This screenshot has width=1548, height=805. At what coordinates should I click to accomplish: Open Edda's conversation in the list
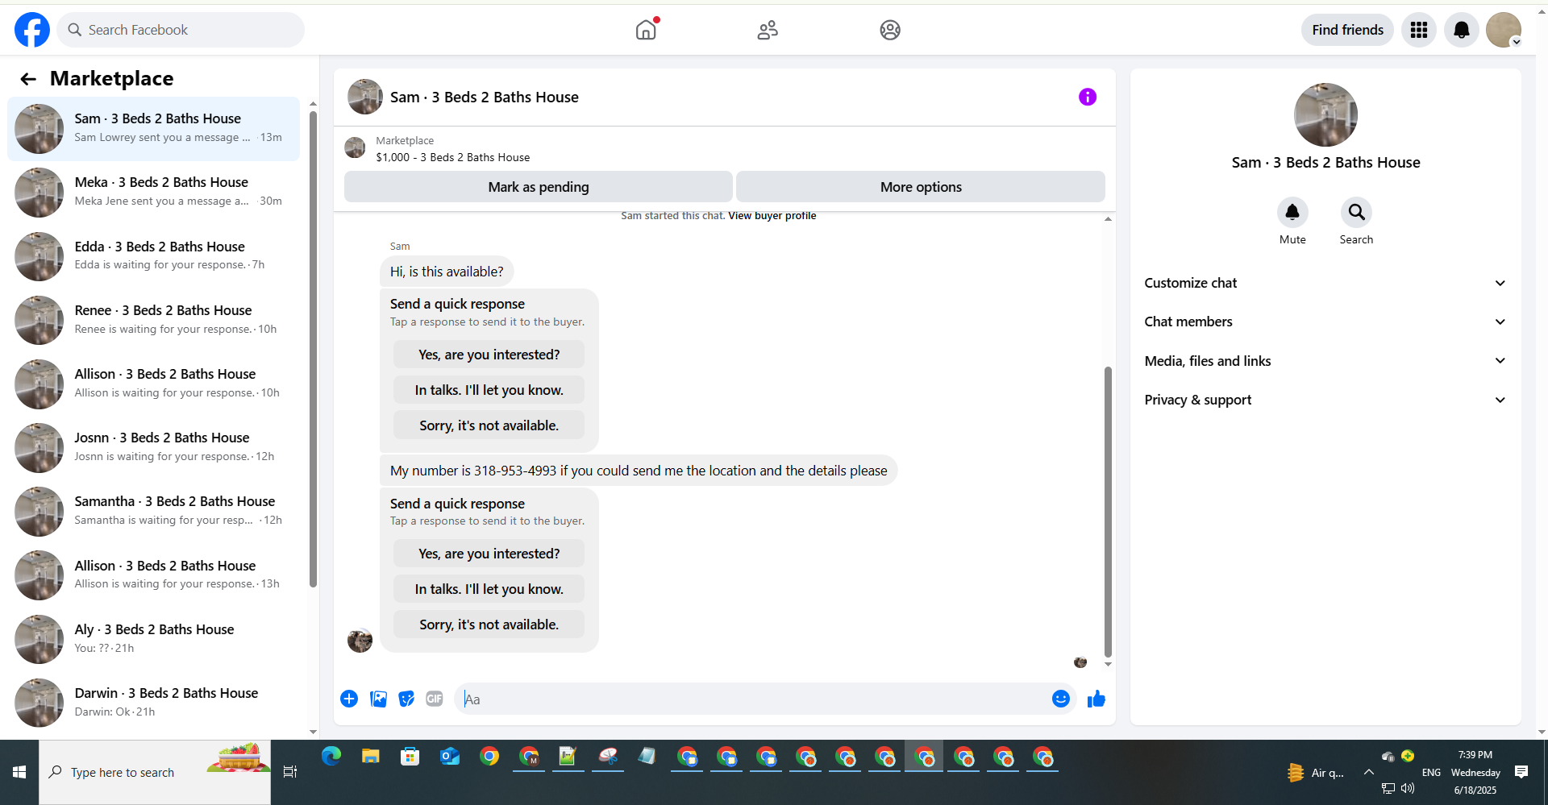coord(153,256)
